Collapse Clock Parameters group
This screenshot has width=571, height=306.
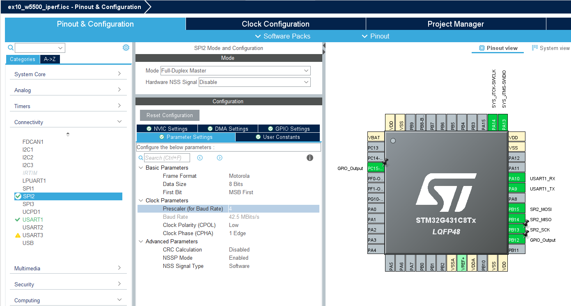[x=141, y=200]
